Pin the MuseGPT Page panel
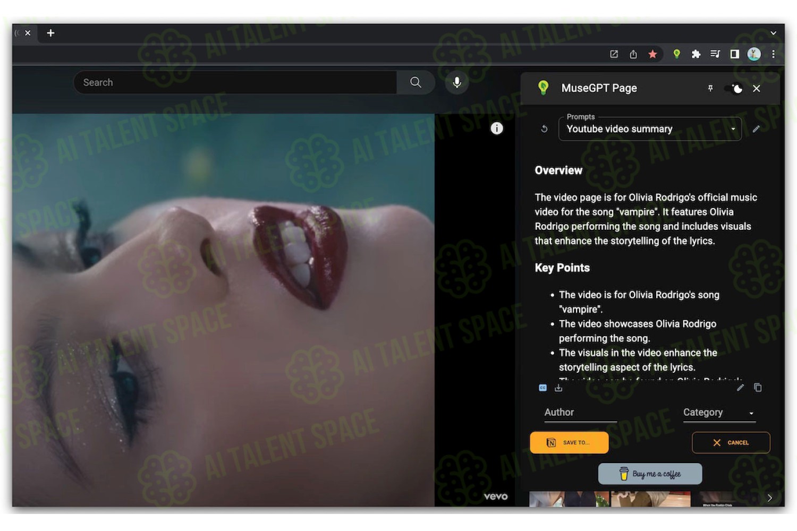Viewport: 797px width, 531px height. [710, 89]
